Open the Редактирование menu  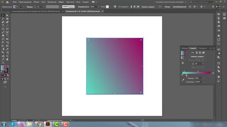pyautogui.click(x=25, y=2)
